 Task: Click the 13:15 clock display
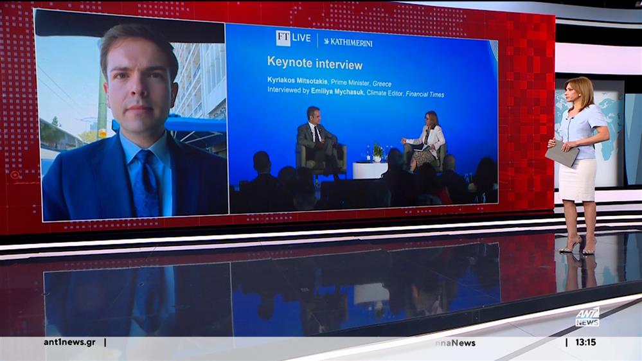coord(585,342)
